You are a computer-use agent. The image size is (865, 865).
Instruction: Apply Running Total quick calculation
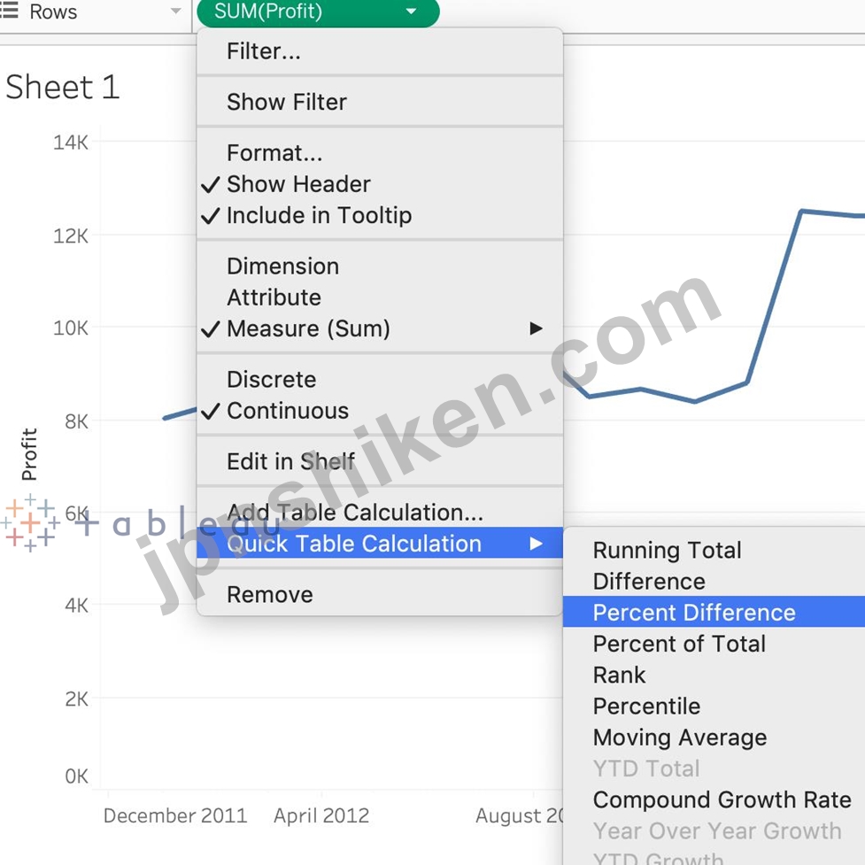point(667,551)
